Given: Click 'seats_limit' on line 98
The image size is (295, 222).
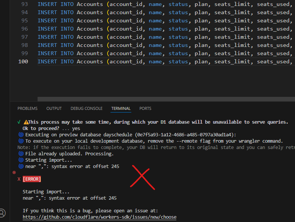Looking at the screenshot, I should tap(233, 45).
